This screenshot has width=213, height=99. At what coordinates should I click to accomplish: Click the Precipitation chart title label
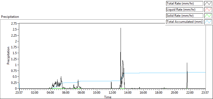[x=10, y=17]
